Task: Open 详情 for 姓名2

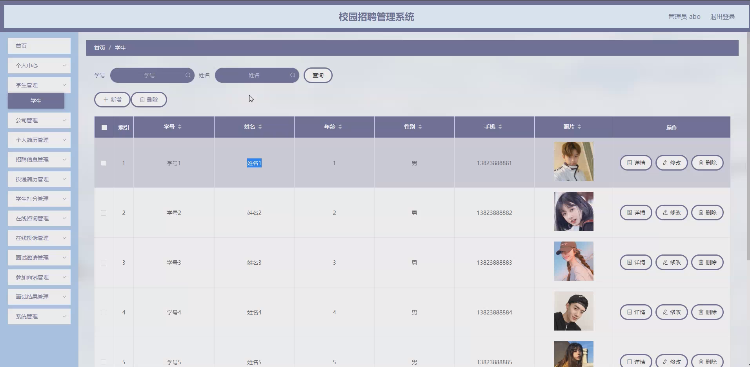Action: click(x=636, y=213)
